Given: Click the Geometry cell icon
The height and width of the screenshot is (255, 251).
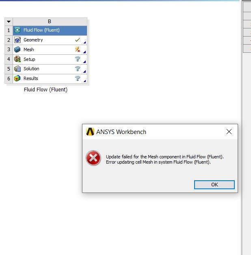Looking at the screenshot, I should pos(17,40).
